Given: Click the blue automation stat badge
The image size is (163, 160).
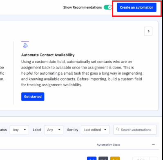Looking at the screenshot, I should coord(92,158).
